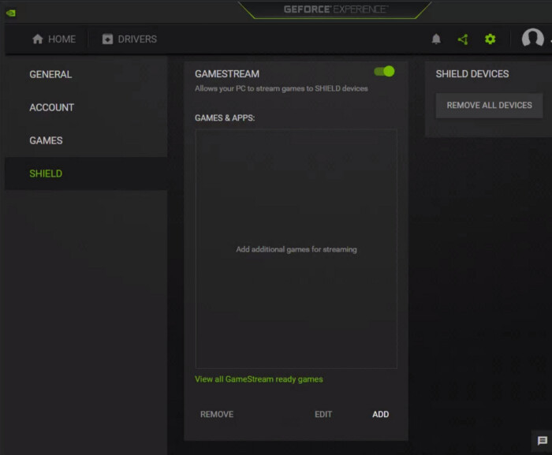Viewport: 552px width, 455px height.
Task: Click the user profile avatar
Action: [532, 39]
